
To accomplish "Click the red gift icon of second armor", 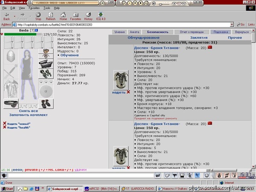I will point(210,123).
